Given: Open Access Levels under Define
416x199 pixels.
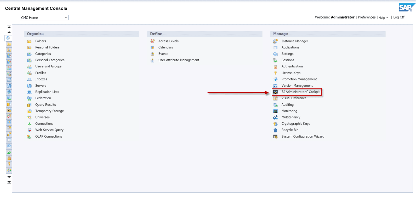Looking at the screenshot, I should 168,41.
